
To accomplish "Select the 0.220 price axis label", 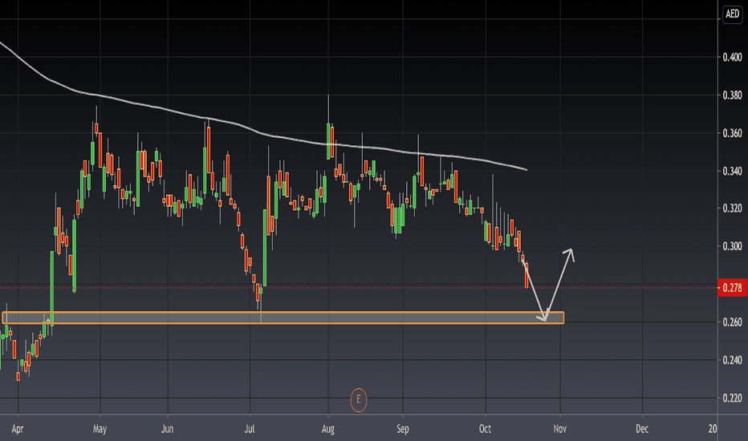I will (732, 398).
